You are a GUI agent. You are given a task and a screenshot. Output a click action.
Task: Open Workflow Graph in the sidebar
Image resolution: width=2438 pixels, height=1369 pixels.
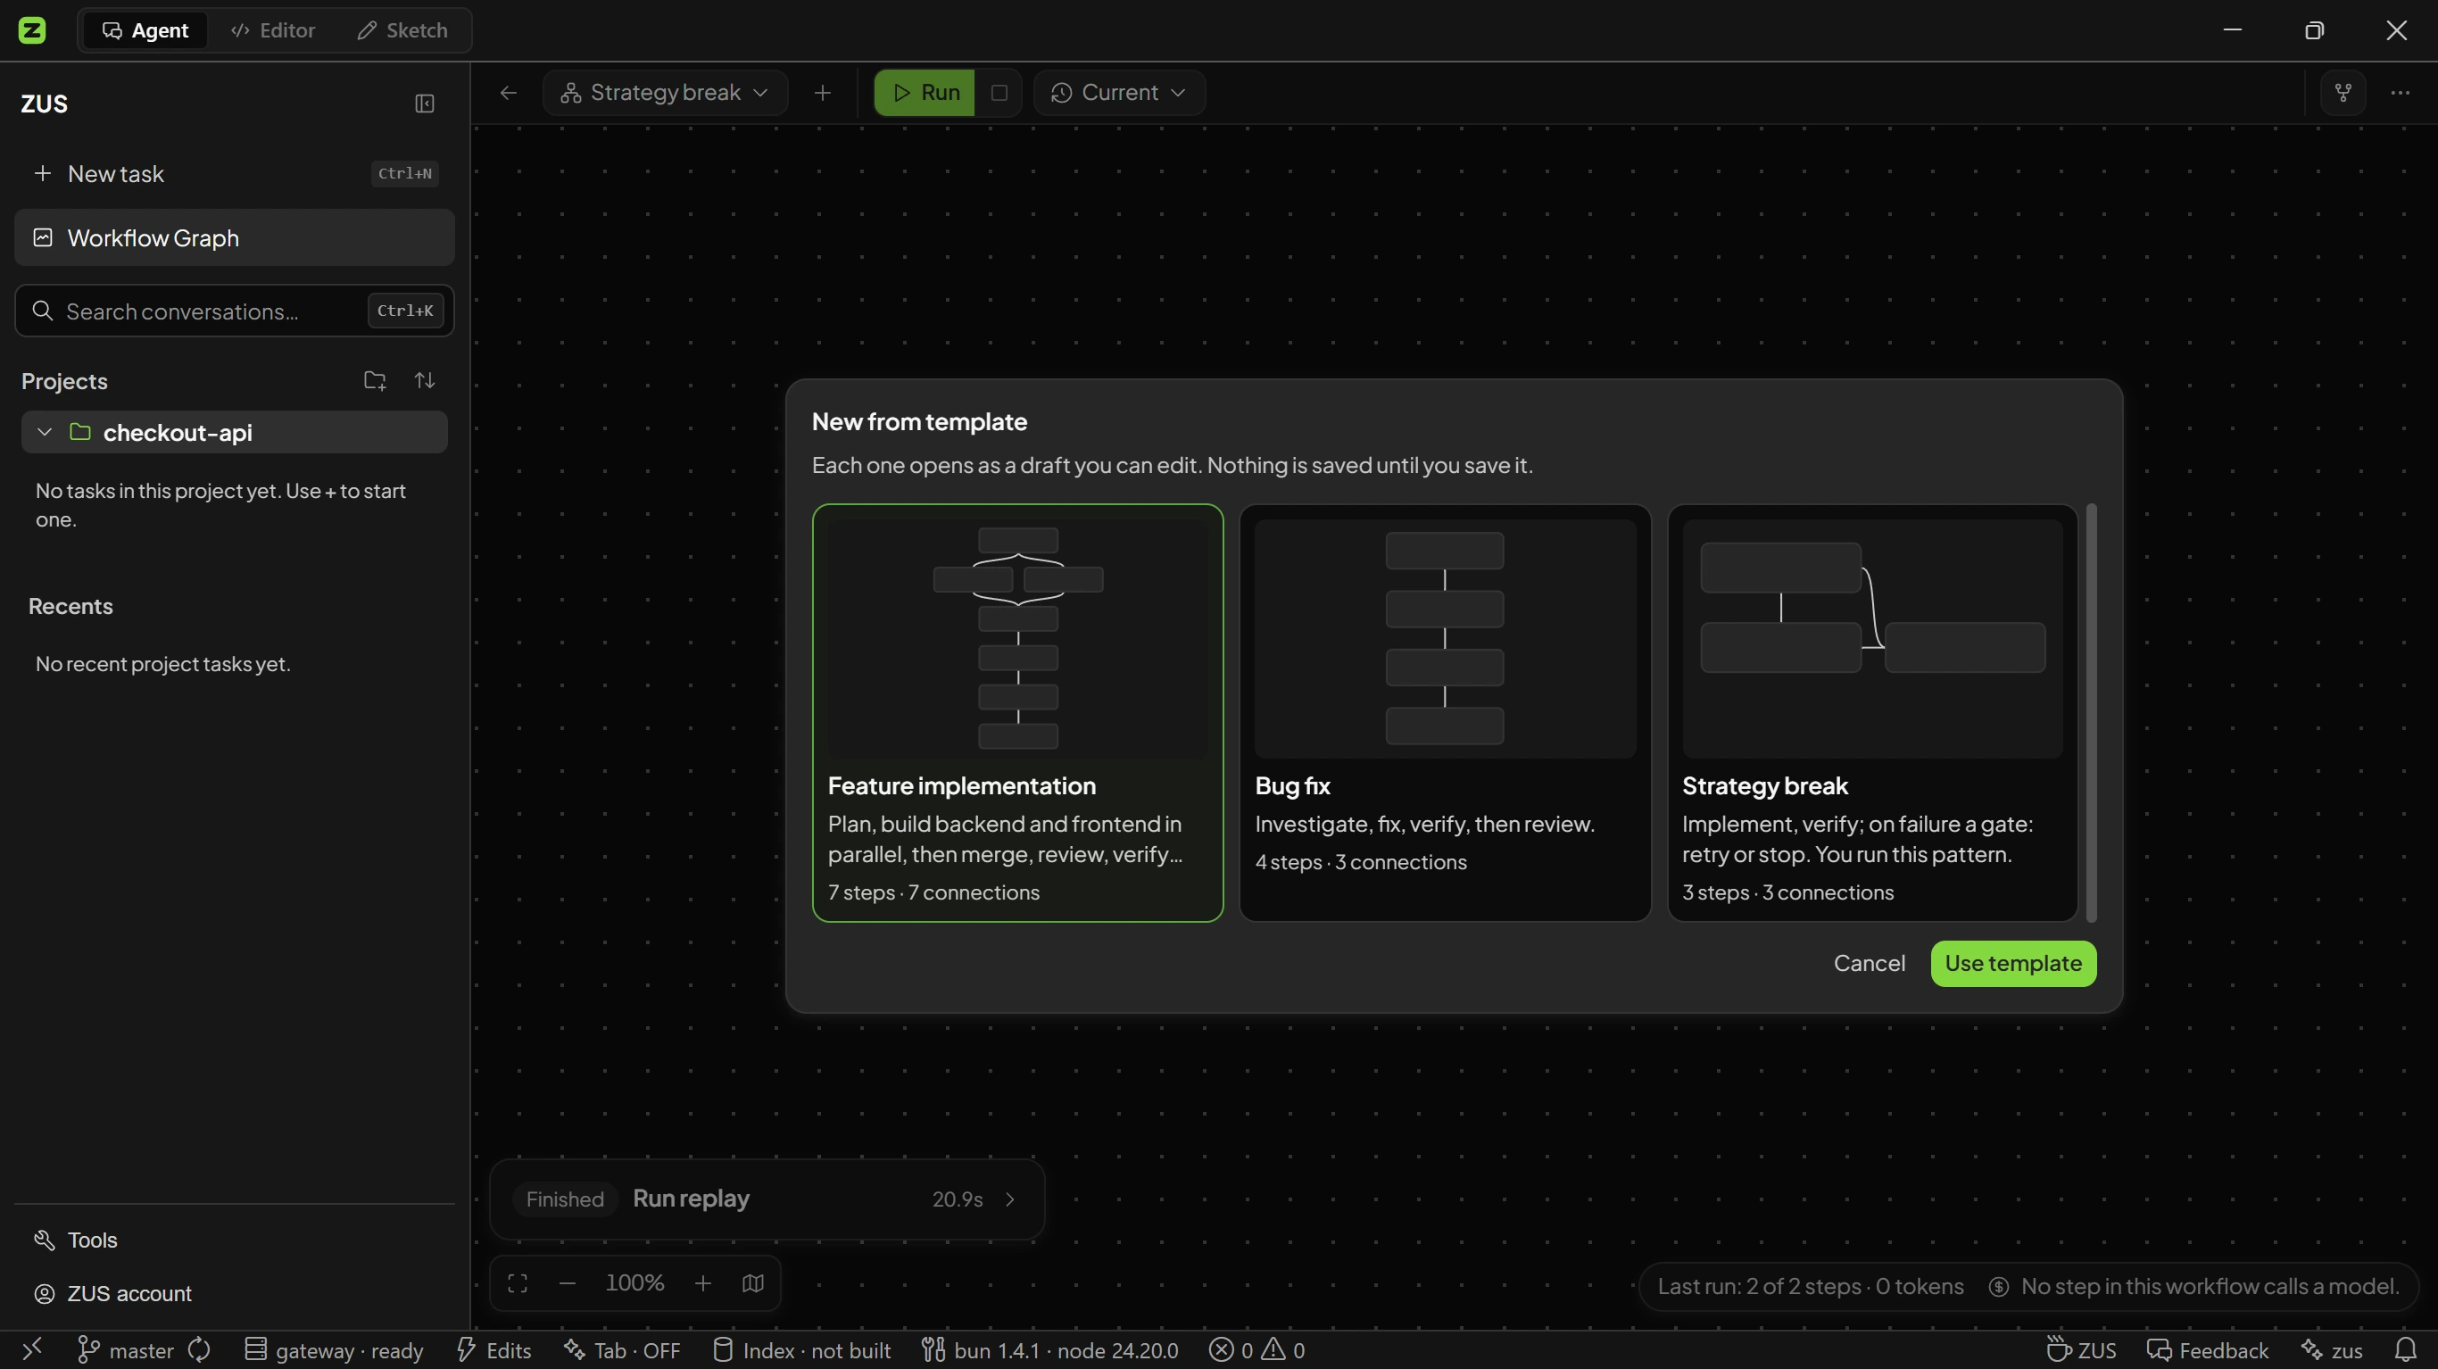pyautogui.click(x=235, y=237)
